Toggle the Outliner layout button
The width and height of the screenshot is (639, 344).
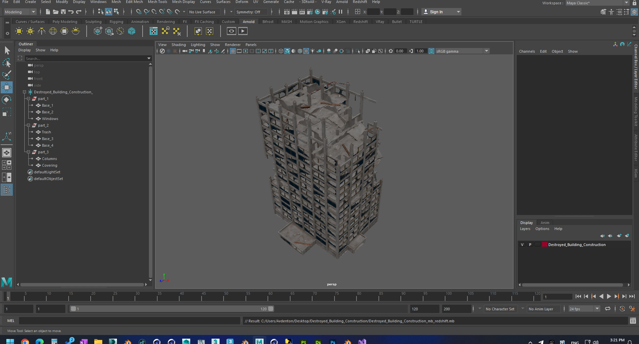(7, 190)
